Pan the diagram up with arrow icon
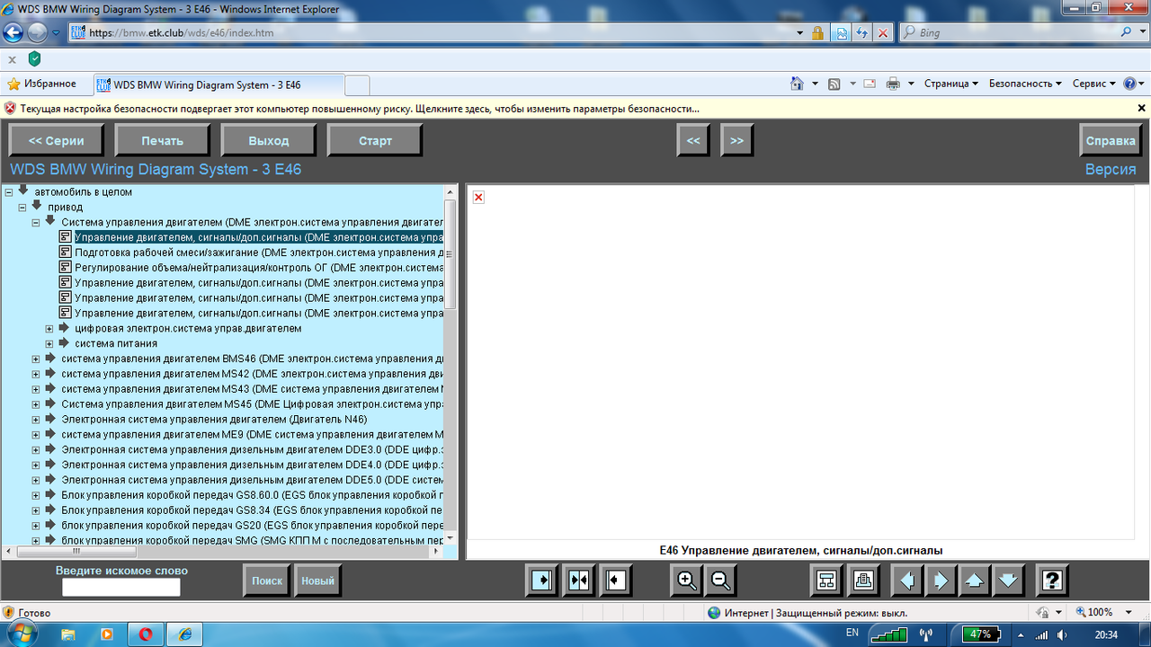The width and height of the screenshot is (1151, 647). (975, 581)
